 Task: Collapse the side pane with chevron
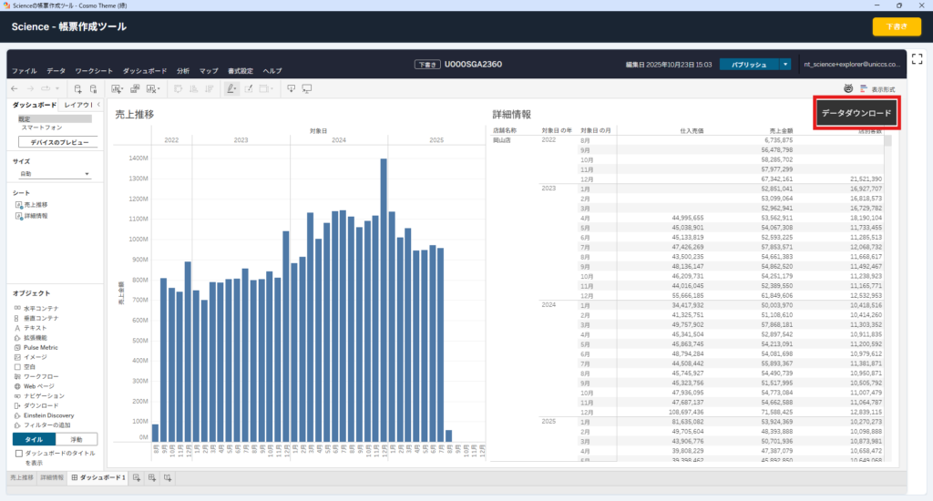(x=98, y=105)
